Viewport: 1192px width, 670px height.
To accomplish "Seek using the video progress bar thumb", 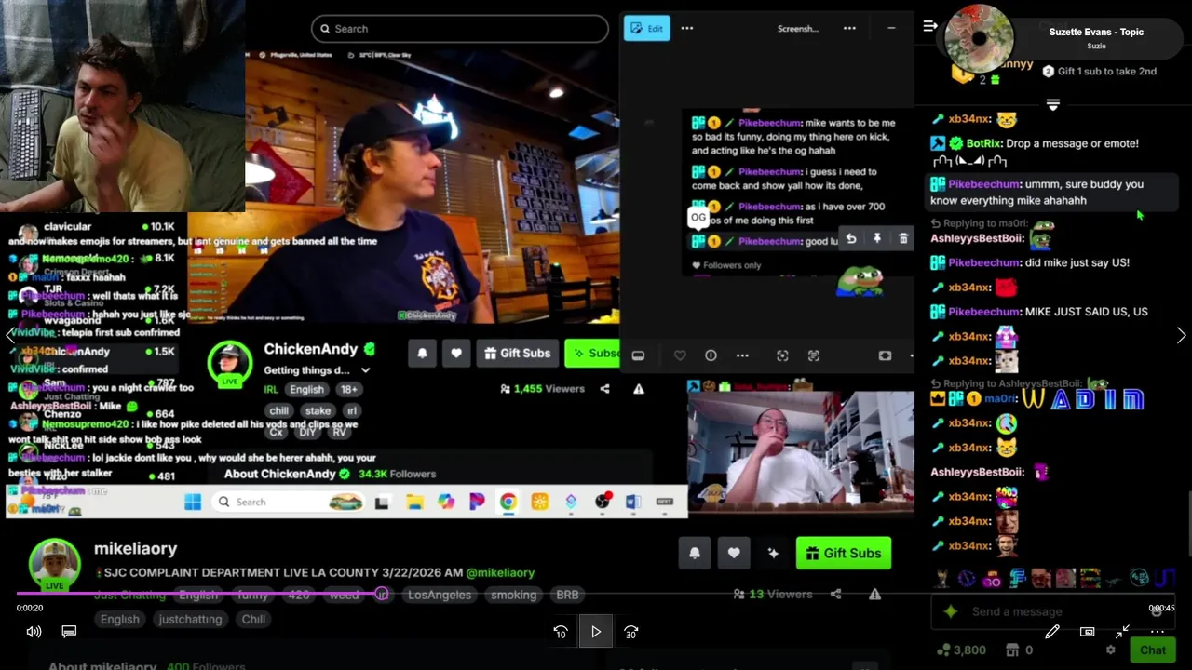I will [382, 594].
